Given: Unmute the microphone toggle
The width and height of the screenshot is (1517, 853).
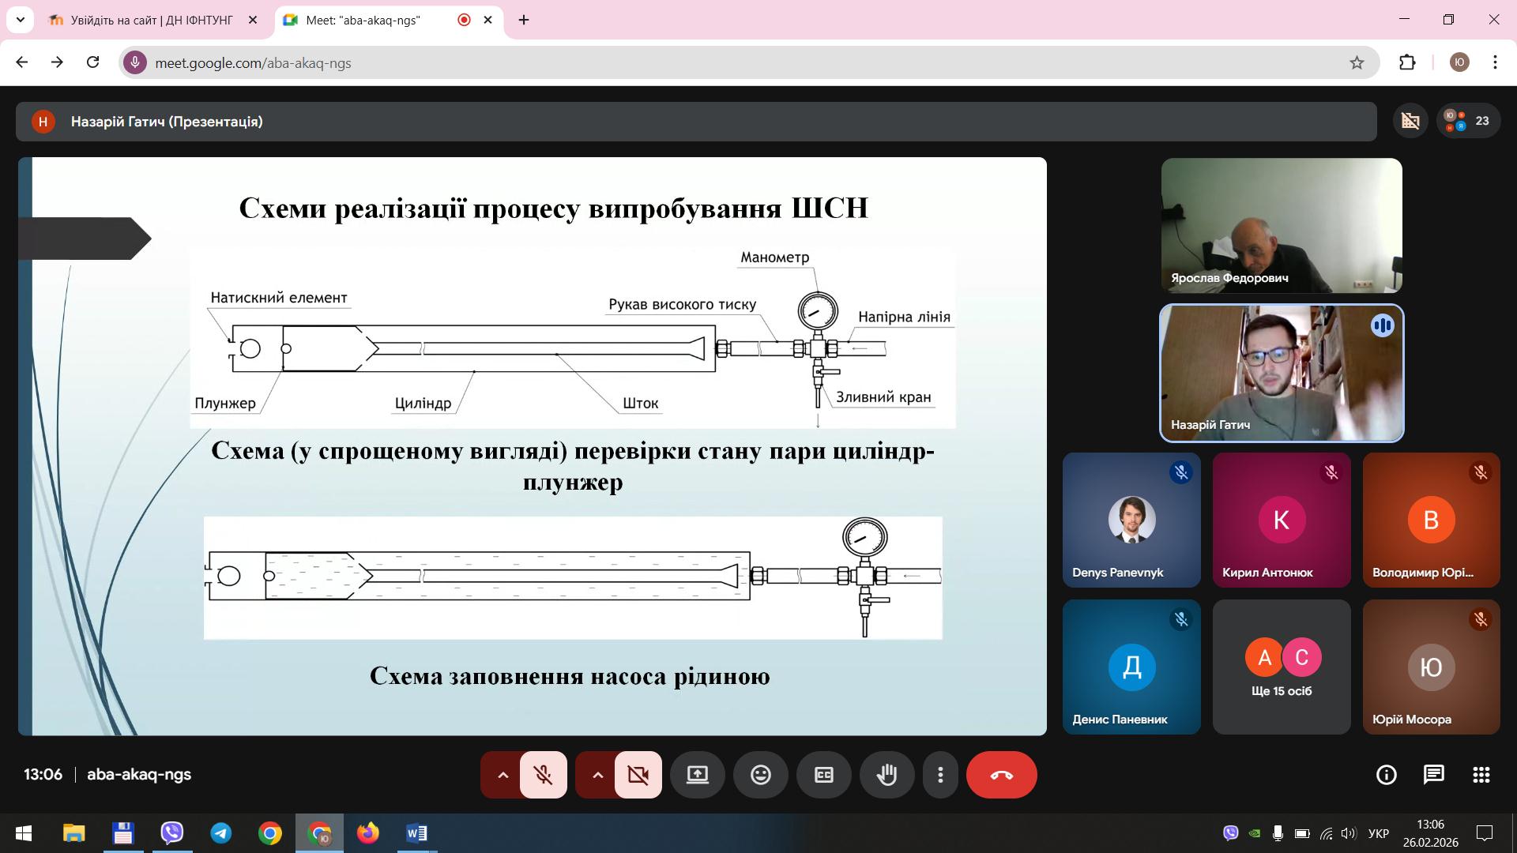Looking at the screenshot, I should coord(544,775).
